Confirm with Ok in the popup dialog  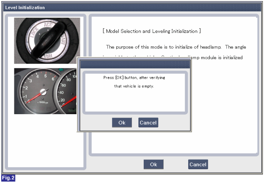(122, 122)
